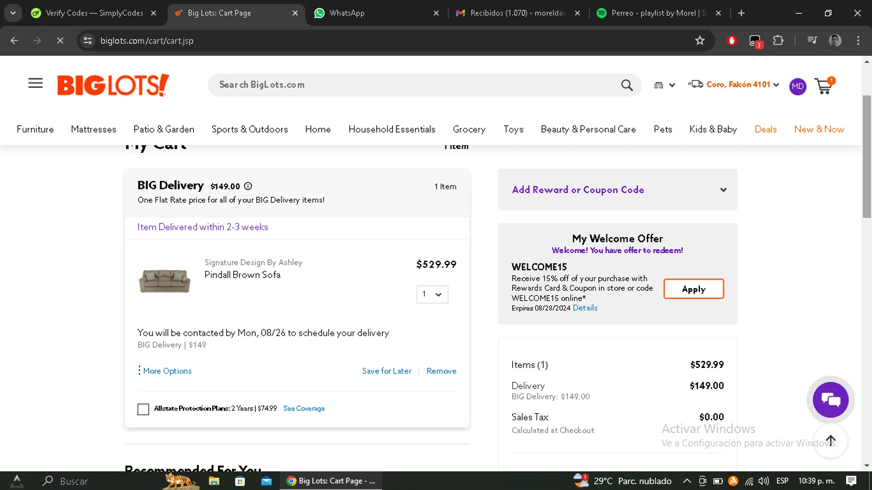Screen dimensions: 872x490
Task: Open the Sports & Outdoors category
Action: 249,129
